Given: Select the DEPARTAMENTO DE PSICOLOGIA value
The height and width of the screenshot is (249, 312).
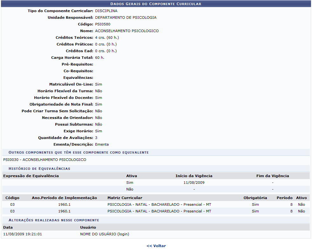Looking at the screenshot, I should coord(126,17).
